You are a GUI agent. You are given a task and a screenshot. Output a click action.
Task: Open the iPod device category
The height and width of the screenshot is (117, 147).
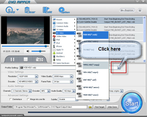(x=64, y=43)
